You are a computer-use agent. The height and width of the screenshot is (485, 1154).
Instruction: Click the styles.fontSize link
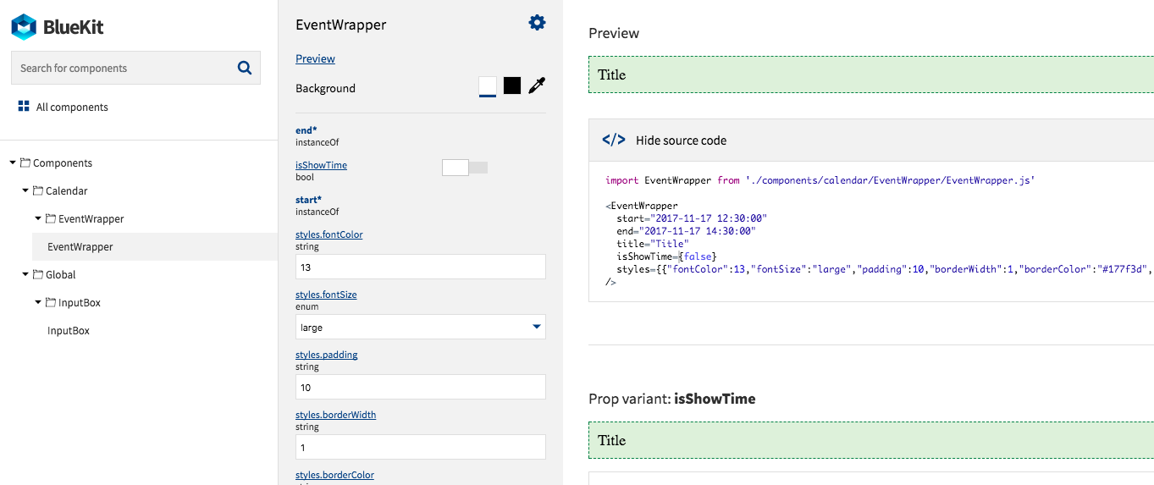(326, 295)
